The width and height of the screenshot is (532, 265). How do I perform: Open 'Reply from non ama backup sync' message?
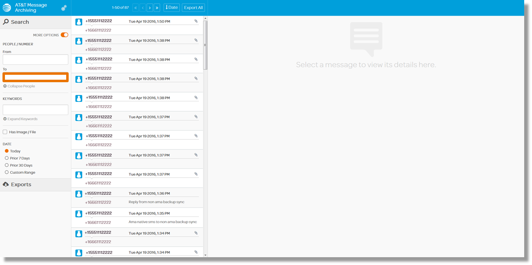[137, 198]
